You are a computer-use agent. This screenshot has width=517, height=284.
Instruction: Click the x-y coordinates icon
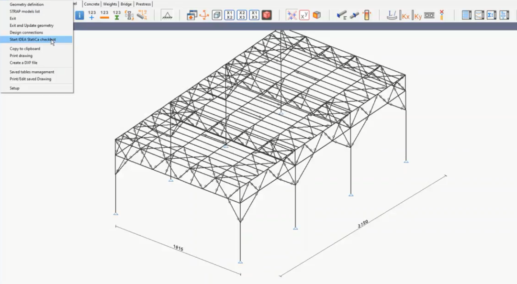tap(304, 15)
